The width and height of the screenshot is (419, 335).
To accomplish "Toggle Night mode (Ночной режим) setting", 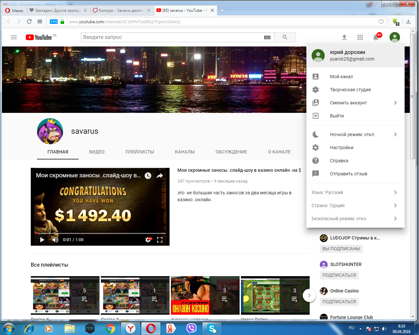I will [x=353, y=134].
